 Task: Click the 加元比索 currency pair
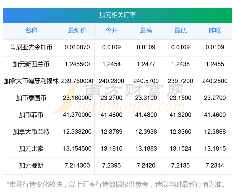[x=31, y=149]
